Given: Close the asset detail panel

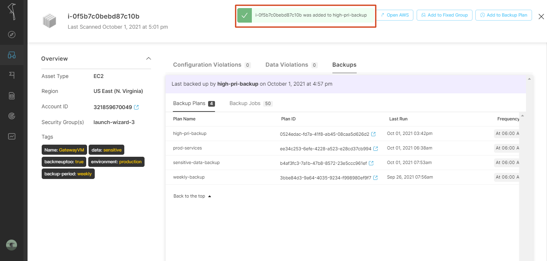Looking at the screenshot, I should point(541,16).
